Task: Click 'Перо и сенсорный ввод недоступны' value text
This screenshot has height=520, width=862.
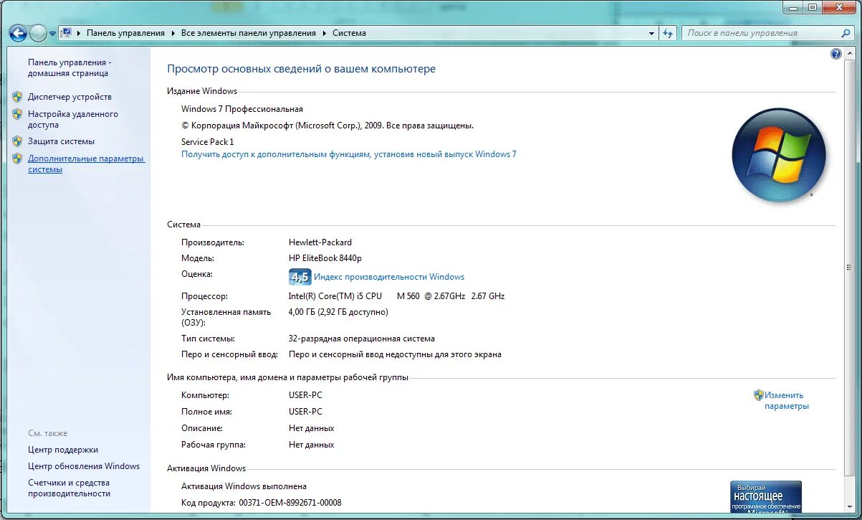Action: (395, 354)
